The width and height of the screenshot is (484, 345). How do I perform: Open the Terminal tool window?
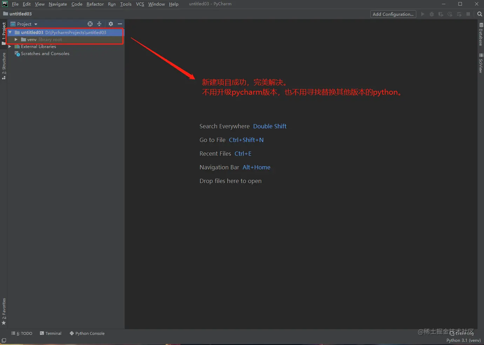point(51,333)
